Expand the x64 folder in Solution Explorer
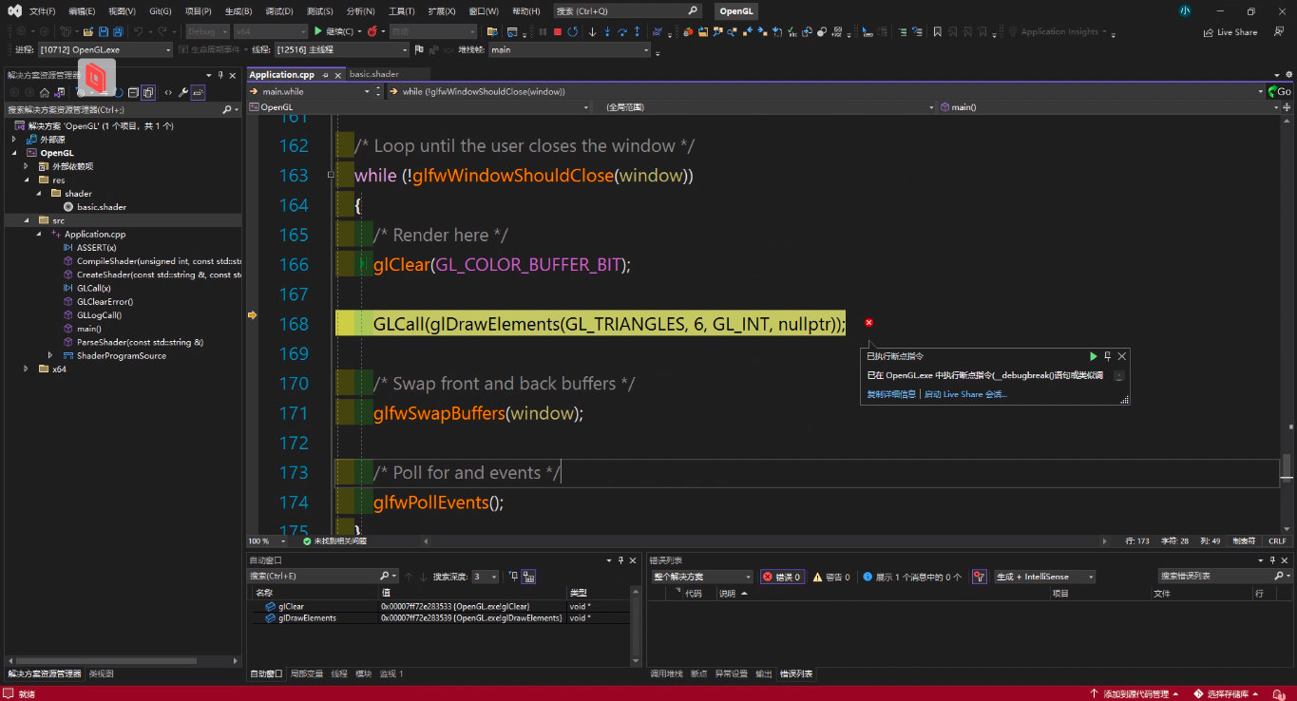 pyautogui.click(x=27, y=369)
